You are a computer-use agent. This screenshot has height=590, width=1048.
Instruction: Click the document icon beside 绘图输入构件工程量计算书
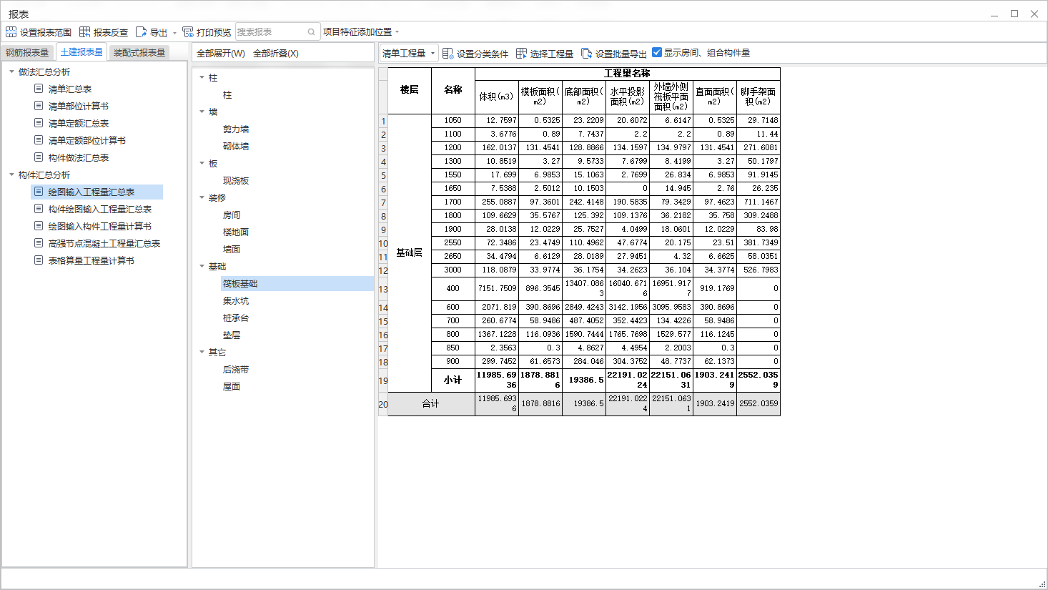(39, 226)
